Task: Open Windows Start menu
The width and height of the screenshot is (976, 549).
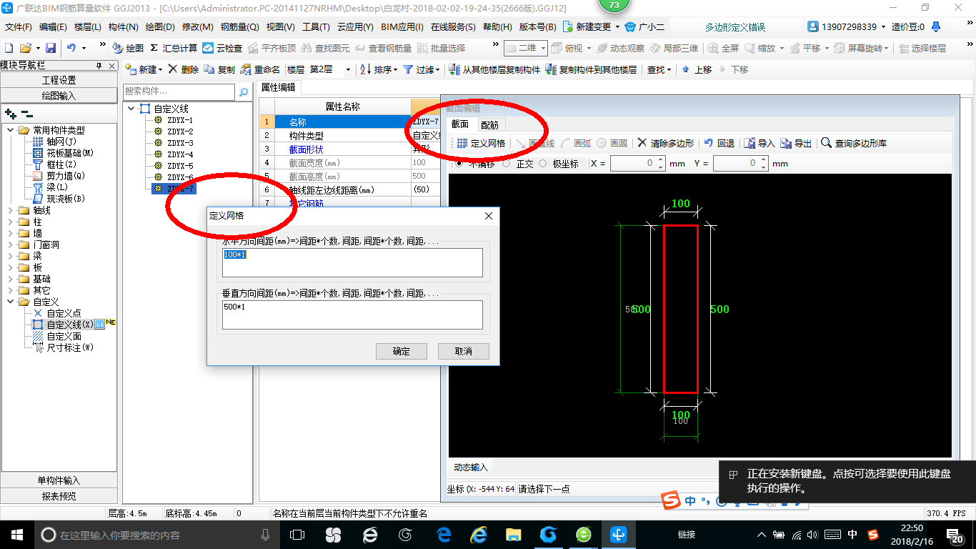Action: click(x=16, y=534)
